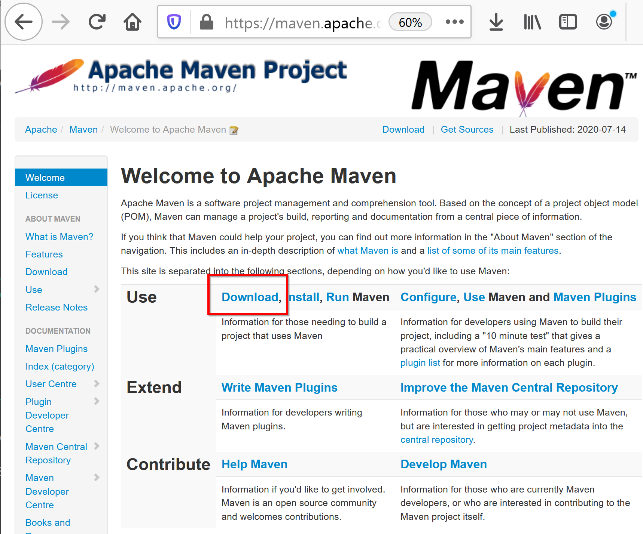Open Download link in top bar
Viewport: 643px width, 534px height.
click(403, 130)
